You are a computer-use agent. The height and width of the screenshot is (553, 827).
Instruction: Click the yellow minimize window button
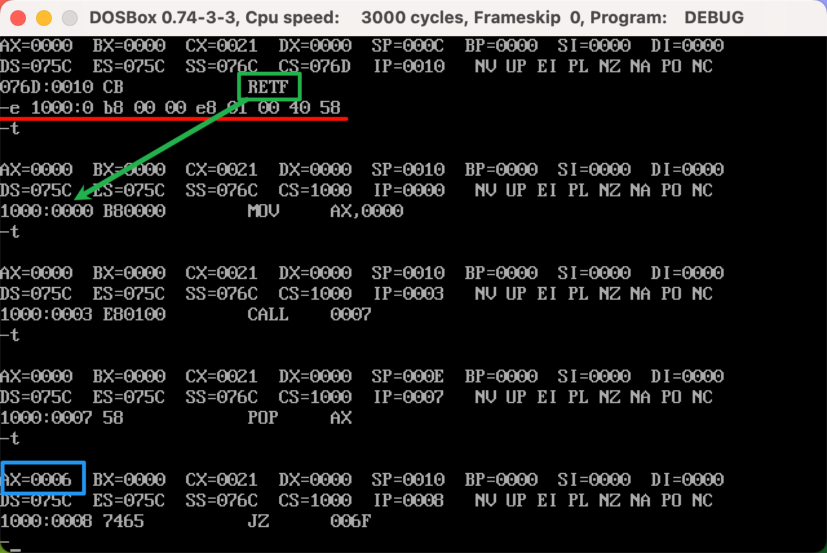(43, 17)
